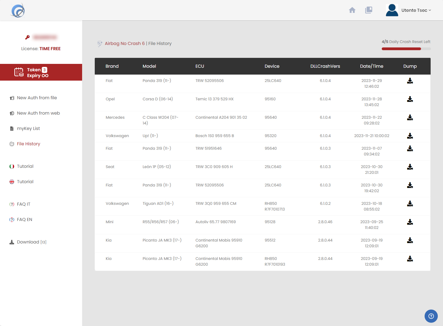Click the Token Expiry red banner
This screenshot has height=326, width=443.
[x=41, y=72]
